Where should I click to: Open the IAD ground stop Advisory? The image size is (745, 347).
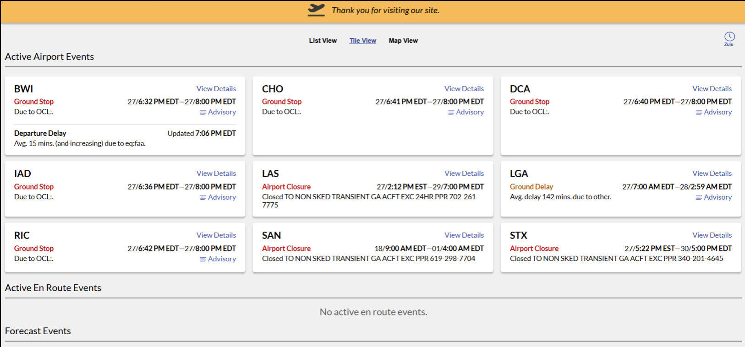point(218,197)
